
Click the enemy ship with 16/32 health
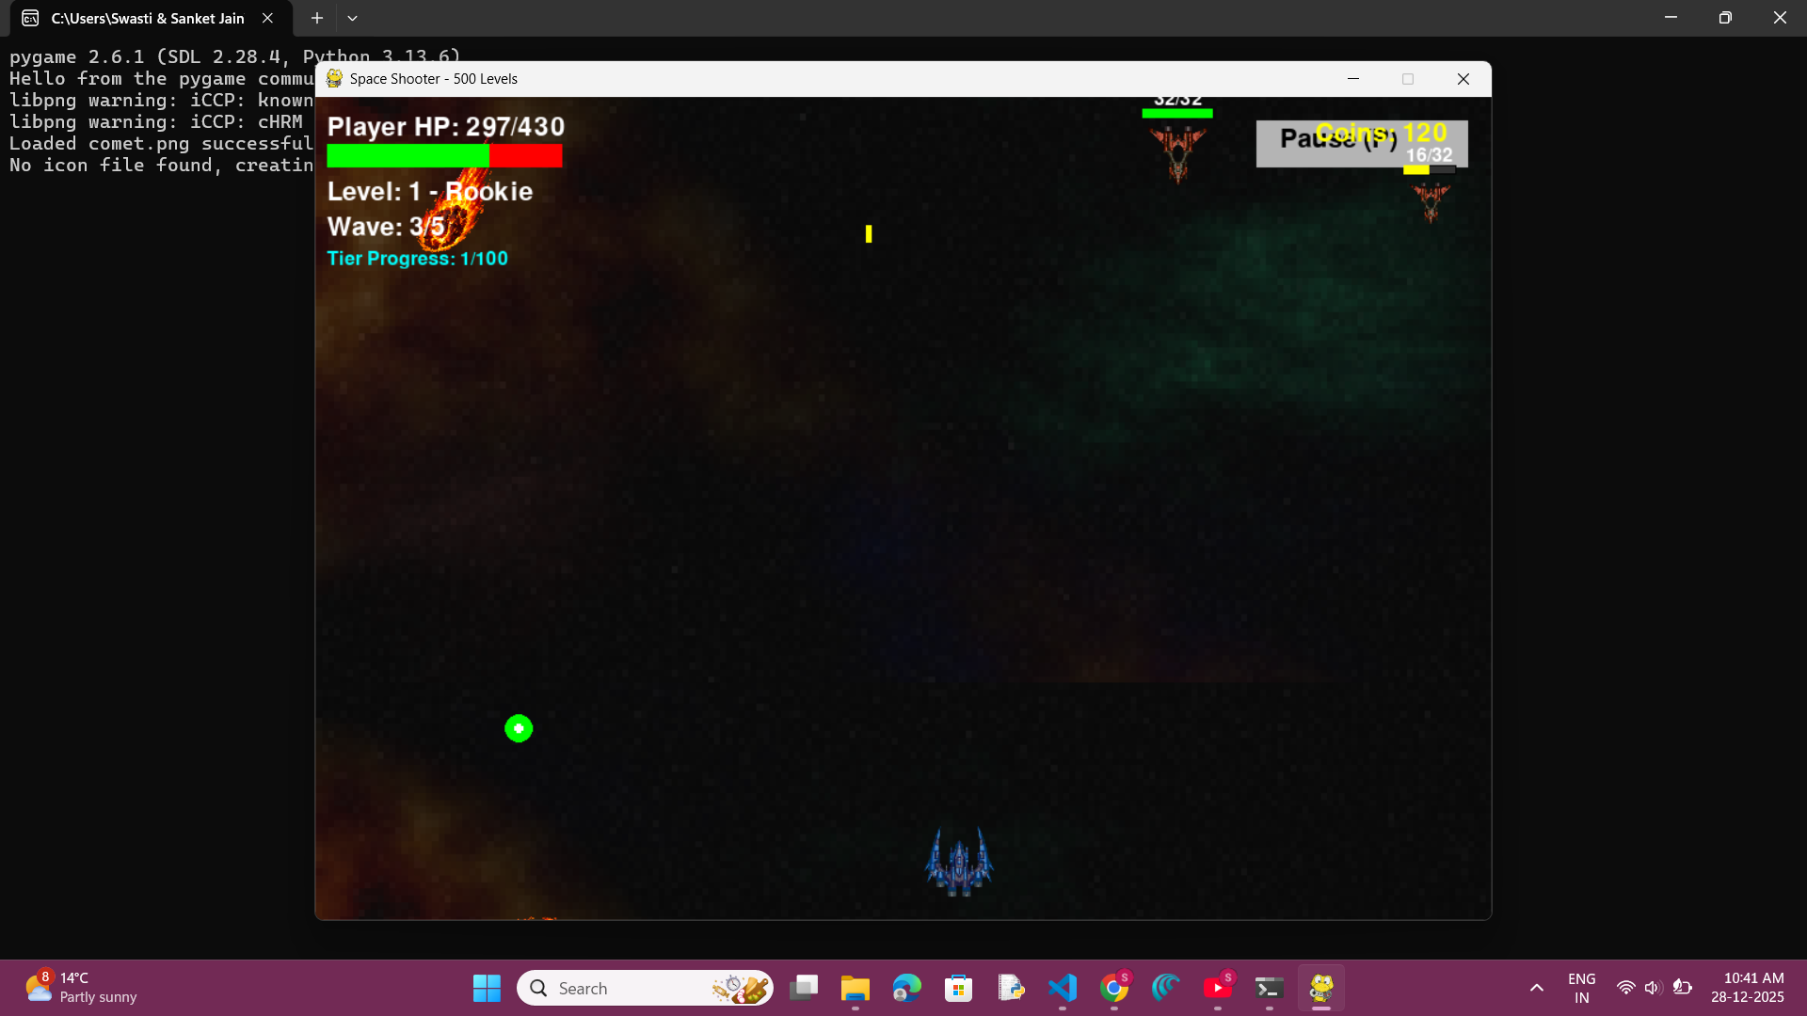(1431, 200)
